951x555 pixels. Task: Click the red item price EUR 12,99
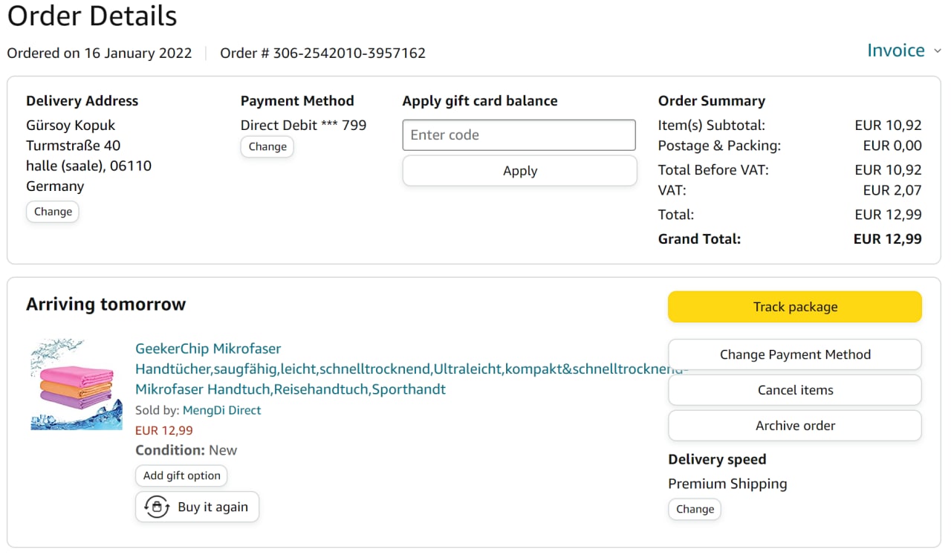163,430
